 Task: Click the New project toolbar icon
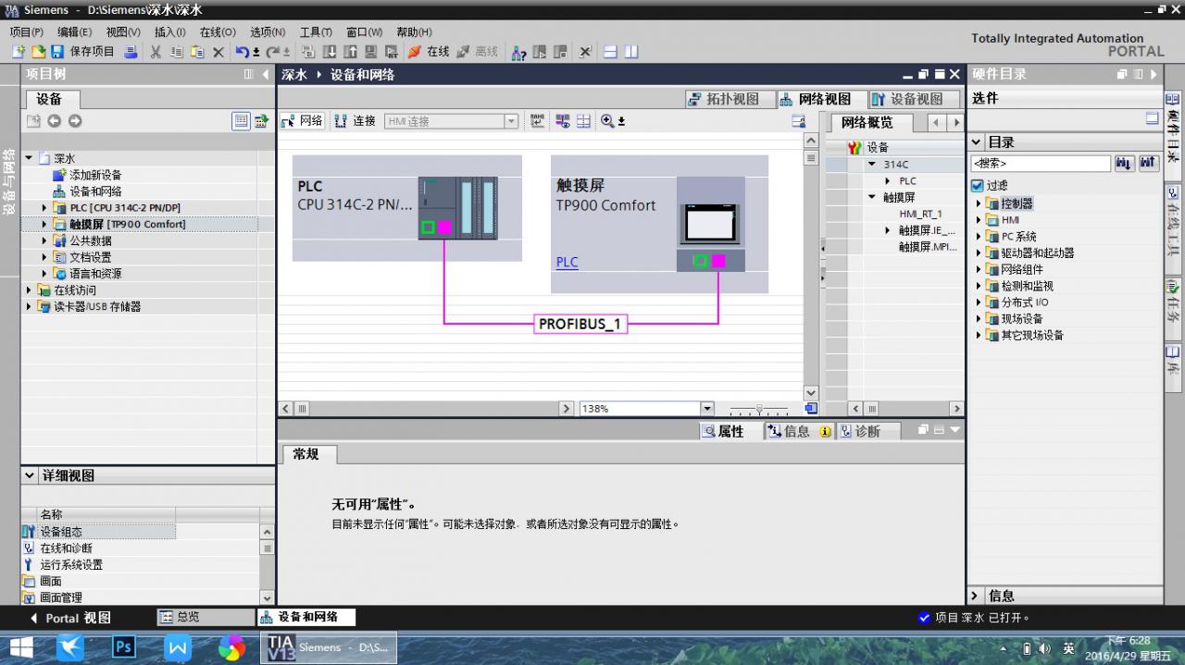pyautogui.click(x=18, y=52)
